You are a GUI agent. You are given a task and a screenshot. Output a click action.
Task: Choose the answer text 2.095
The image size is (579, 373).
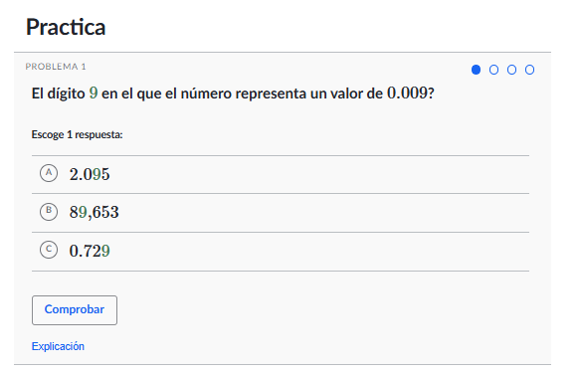[90, 174]
